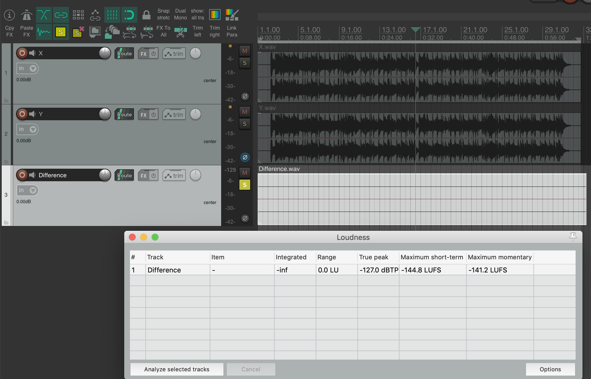Invert phase on Difference track
The image size is (591, 379).
245,218
